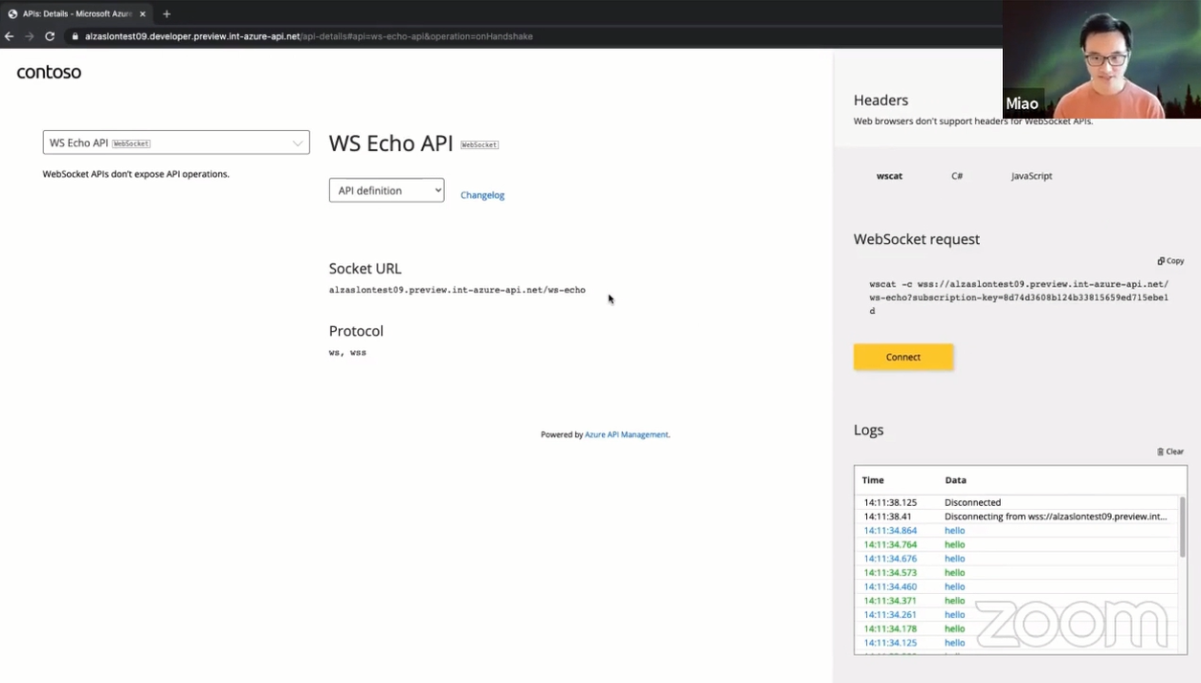
Task: Select the APIs: Details browser tab
Action: [x=77, y=13]
